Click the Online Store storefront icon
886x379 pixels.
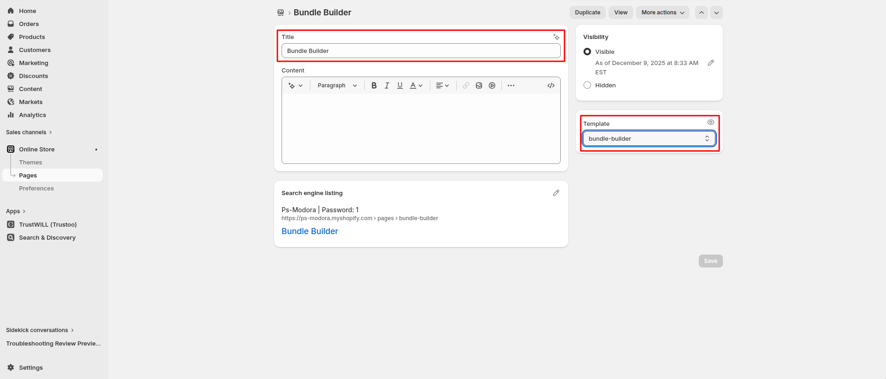[11, 149]
